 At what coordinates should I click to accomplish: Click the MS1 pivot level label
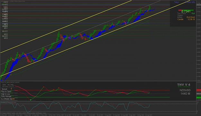[6, 28]
